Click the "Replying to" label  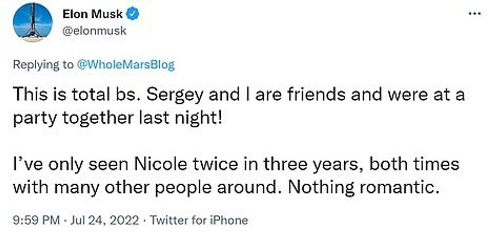pyautogui.click(x=43, y=65)
